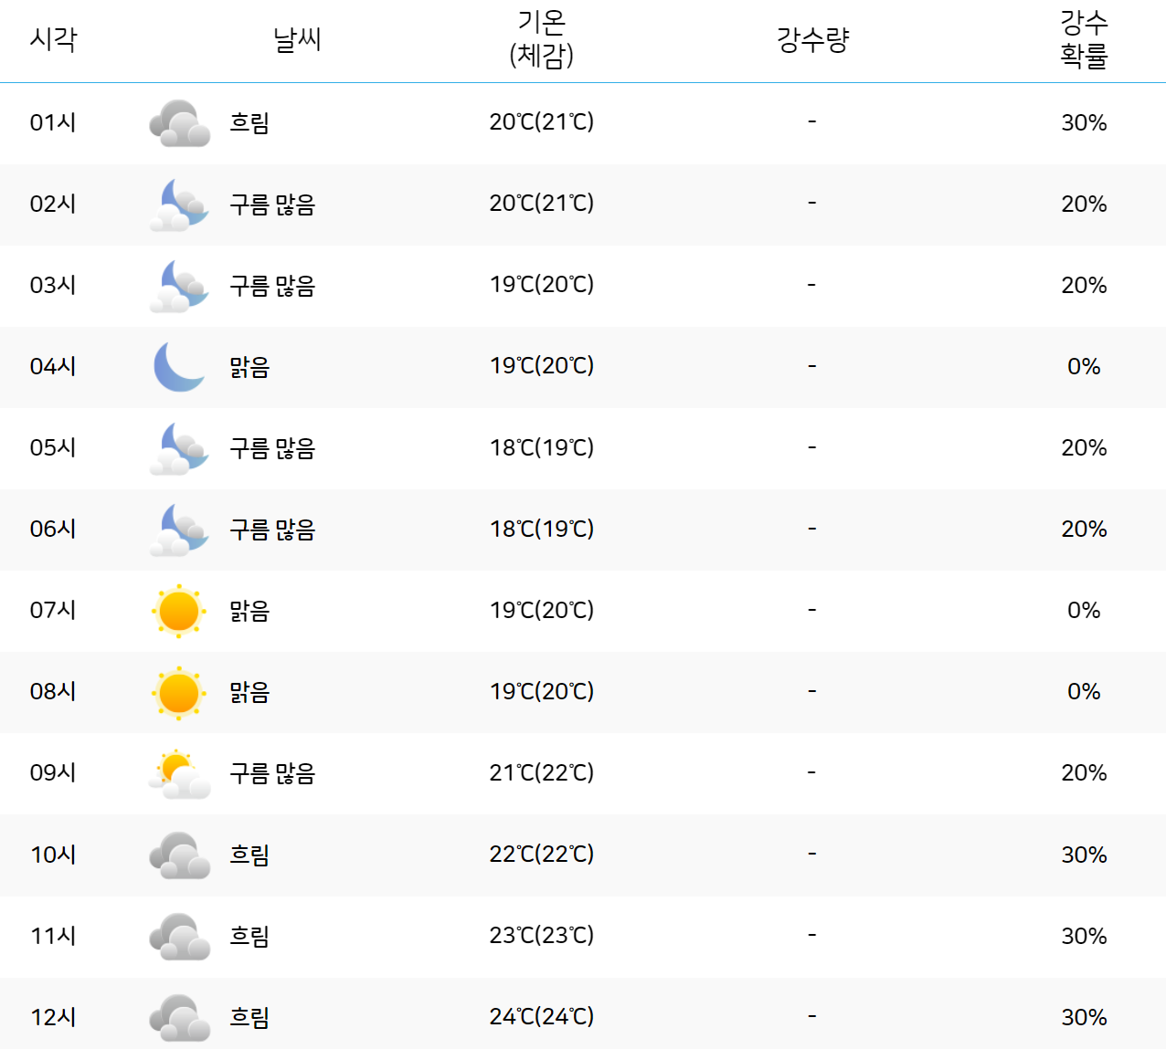Click the cloudy icon on the 06시 row
Viewport: 1166px width, 1049px height.
[180, 530]
